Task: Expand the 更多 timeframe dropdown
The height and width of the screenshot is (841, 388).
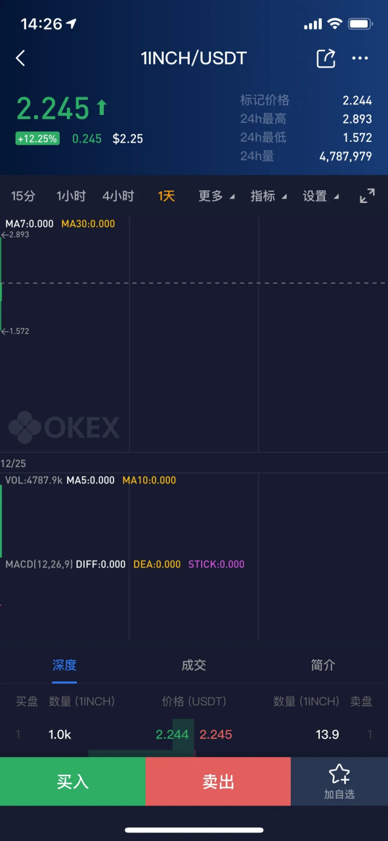Action: coord(217,196)
